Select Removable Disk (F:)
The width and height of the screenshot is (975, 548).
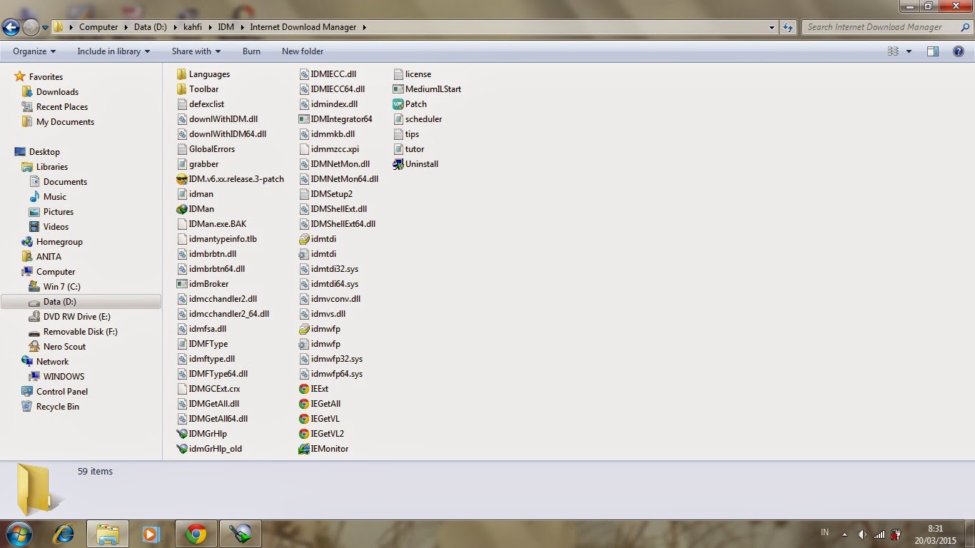tap(80, 332)
